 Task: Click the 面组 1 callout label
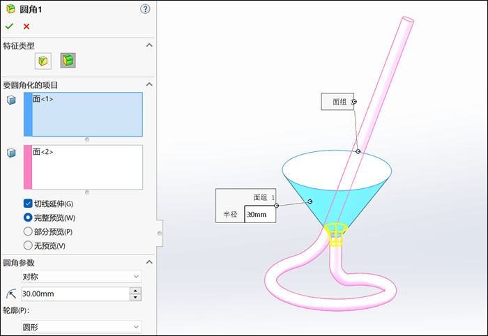(x=264, y=197)
